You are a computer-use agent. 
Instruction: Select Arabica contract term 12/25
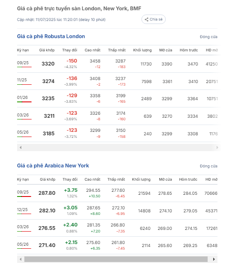[x=22, y=210]
